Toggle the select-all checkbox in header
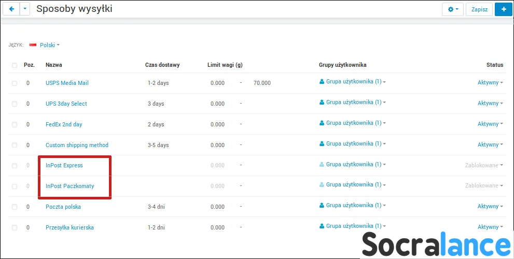The height and width of the screenshot is (259, 514). tap(15, 65)
